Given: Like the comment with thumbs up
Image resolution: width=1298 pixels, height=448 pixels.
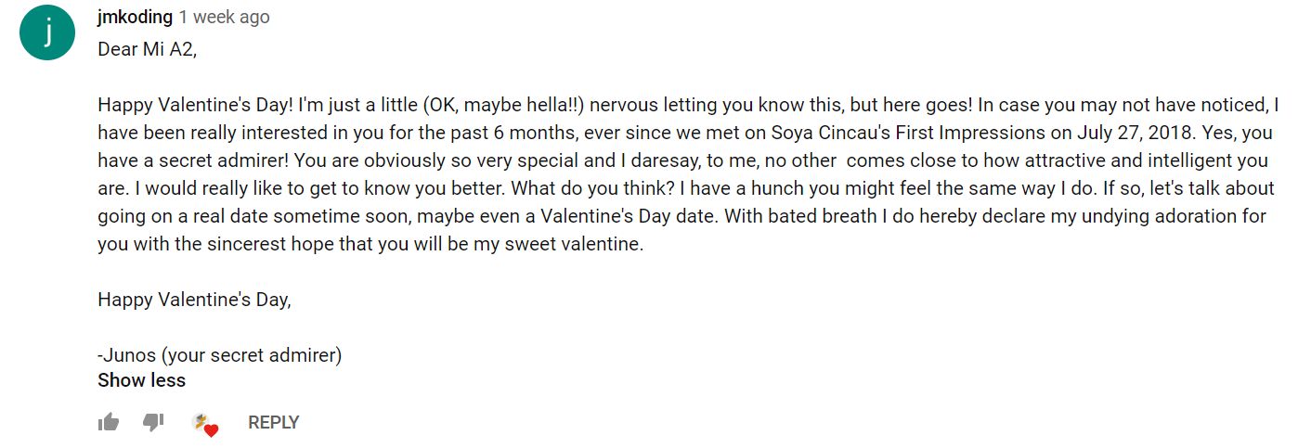Looking at the screenshot, I should pos(109,423).
